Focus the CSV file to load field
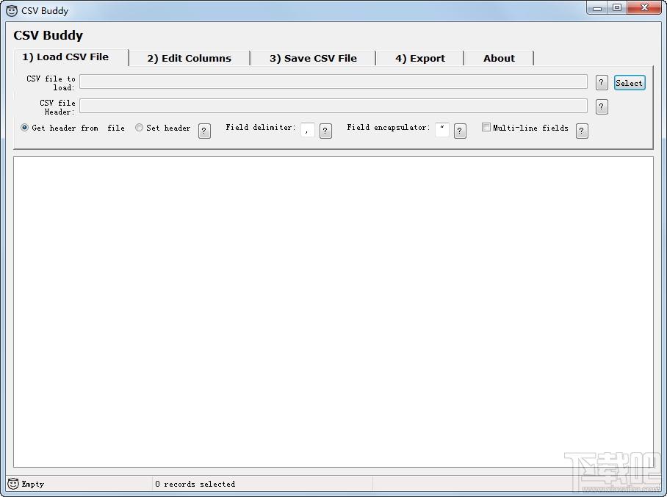This screenshot has width=667, height=497. (x=333, y=81)
